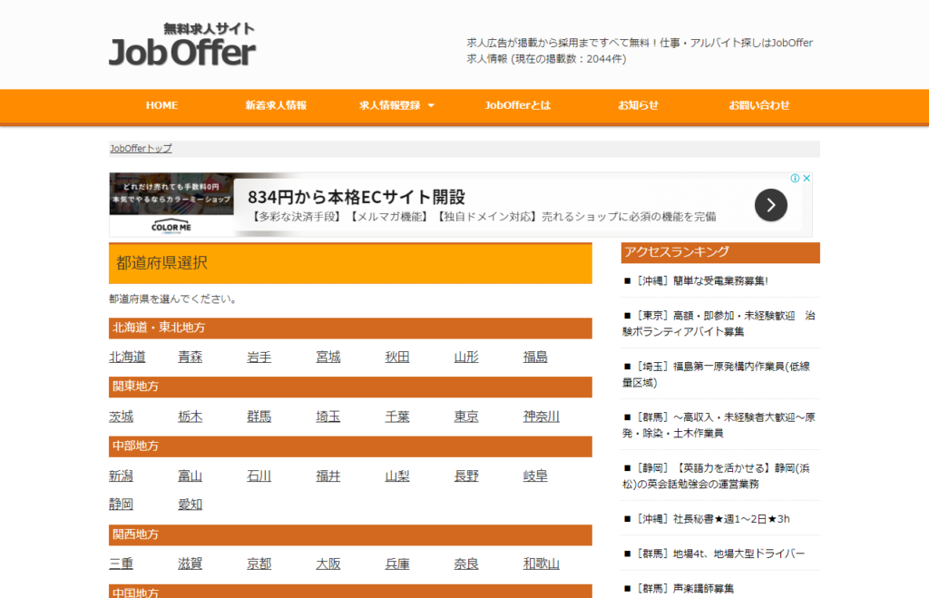Screen dimensions: 929x598
Task: Open お知らせ menu item
Action: tap(638, 105)
